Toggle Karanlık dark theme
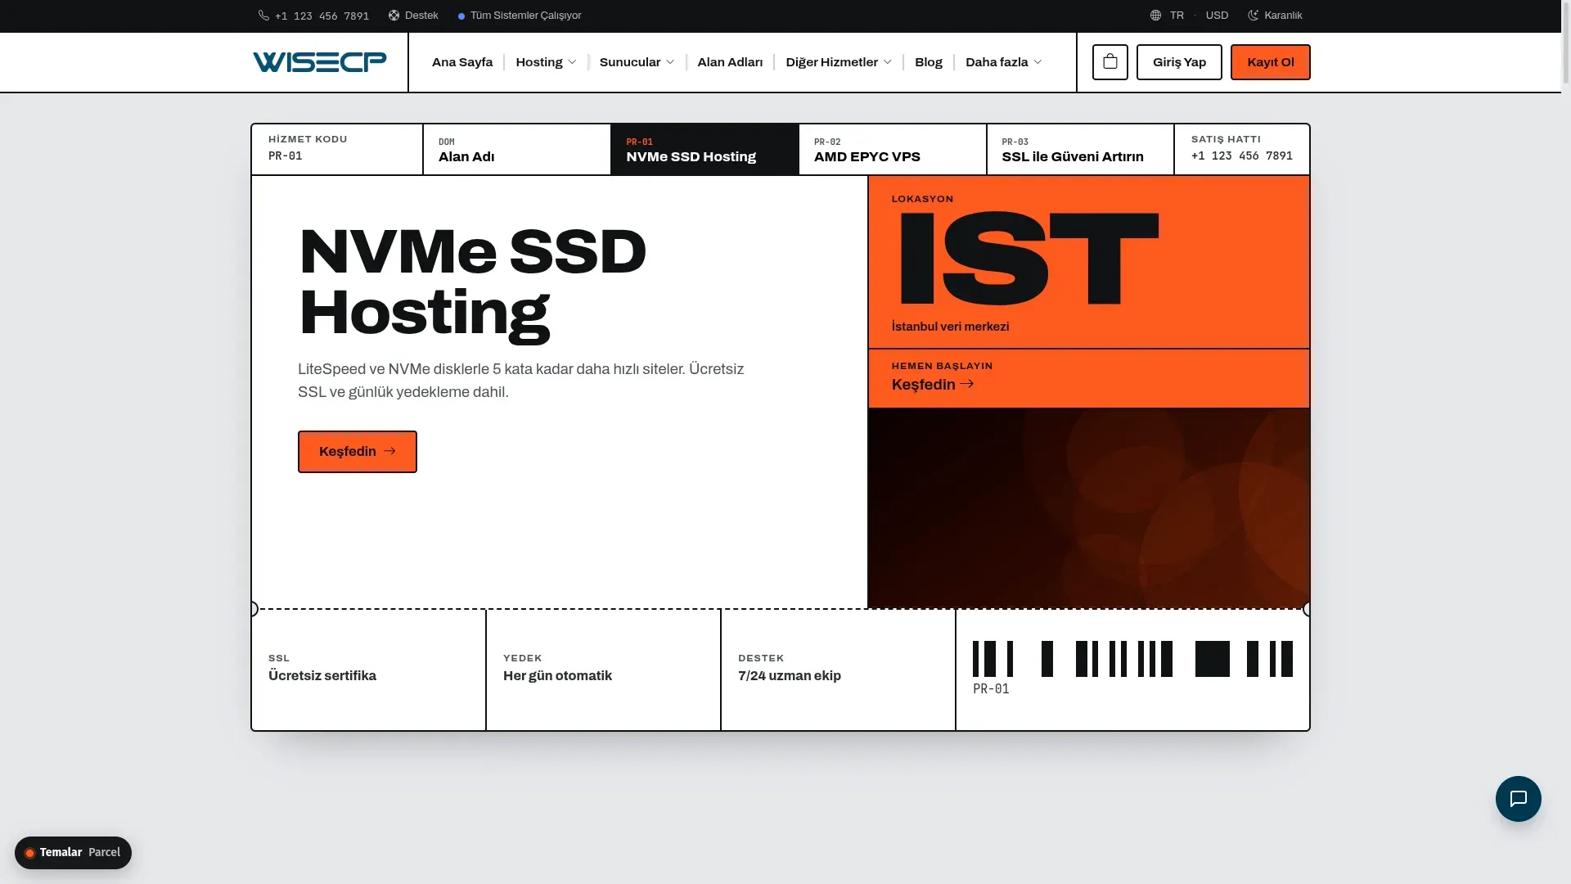Screen dimensions: 1571x884 (1275, 16)
